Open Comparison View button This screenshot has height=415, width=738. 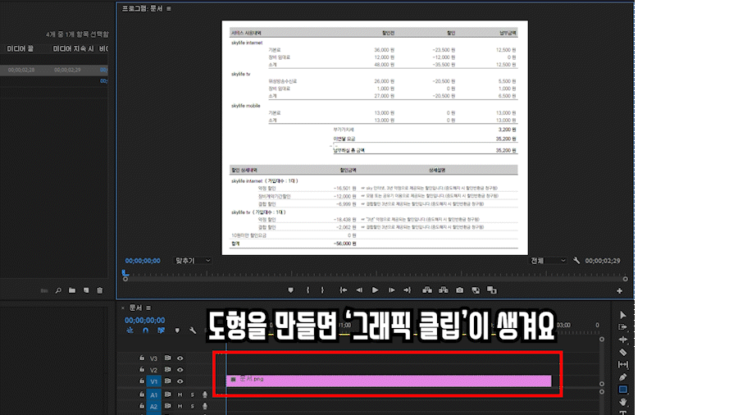(476, 290)
